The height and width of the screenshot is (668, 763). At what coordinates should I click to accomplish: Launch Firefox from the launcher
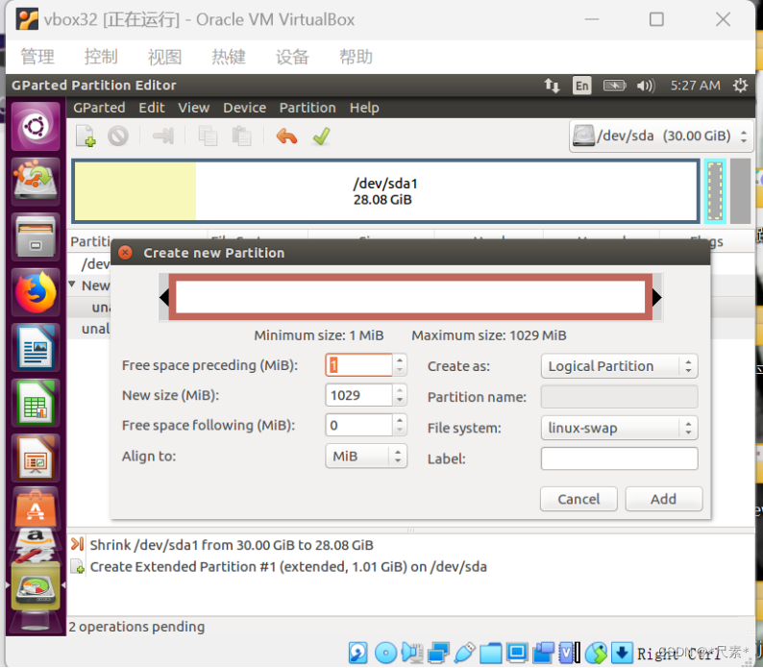click(x=36, y=292)
